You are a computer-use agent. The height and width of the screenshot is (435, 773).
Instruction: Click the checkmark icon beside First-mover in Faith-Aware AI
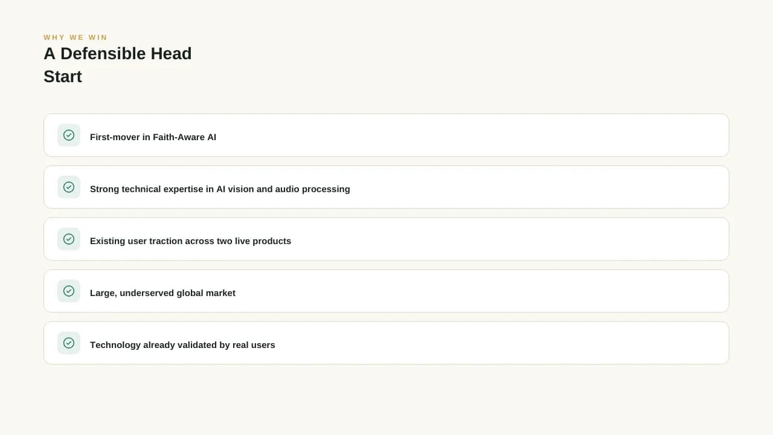tap(69, 135)
